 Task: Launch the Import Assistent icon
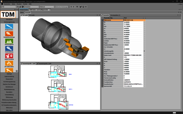click(9, 56)
